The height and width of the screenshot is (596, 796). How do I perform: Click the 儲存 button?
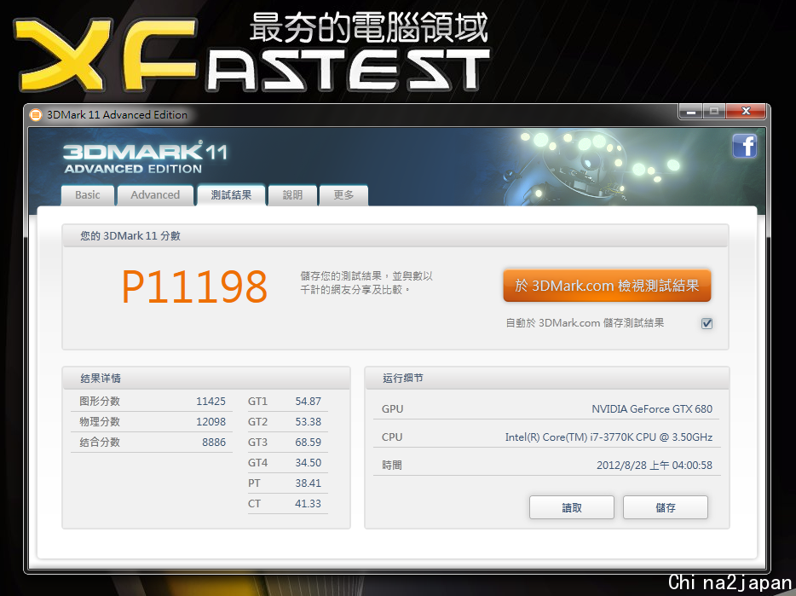click(x=666, y=507)
